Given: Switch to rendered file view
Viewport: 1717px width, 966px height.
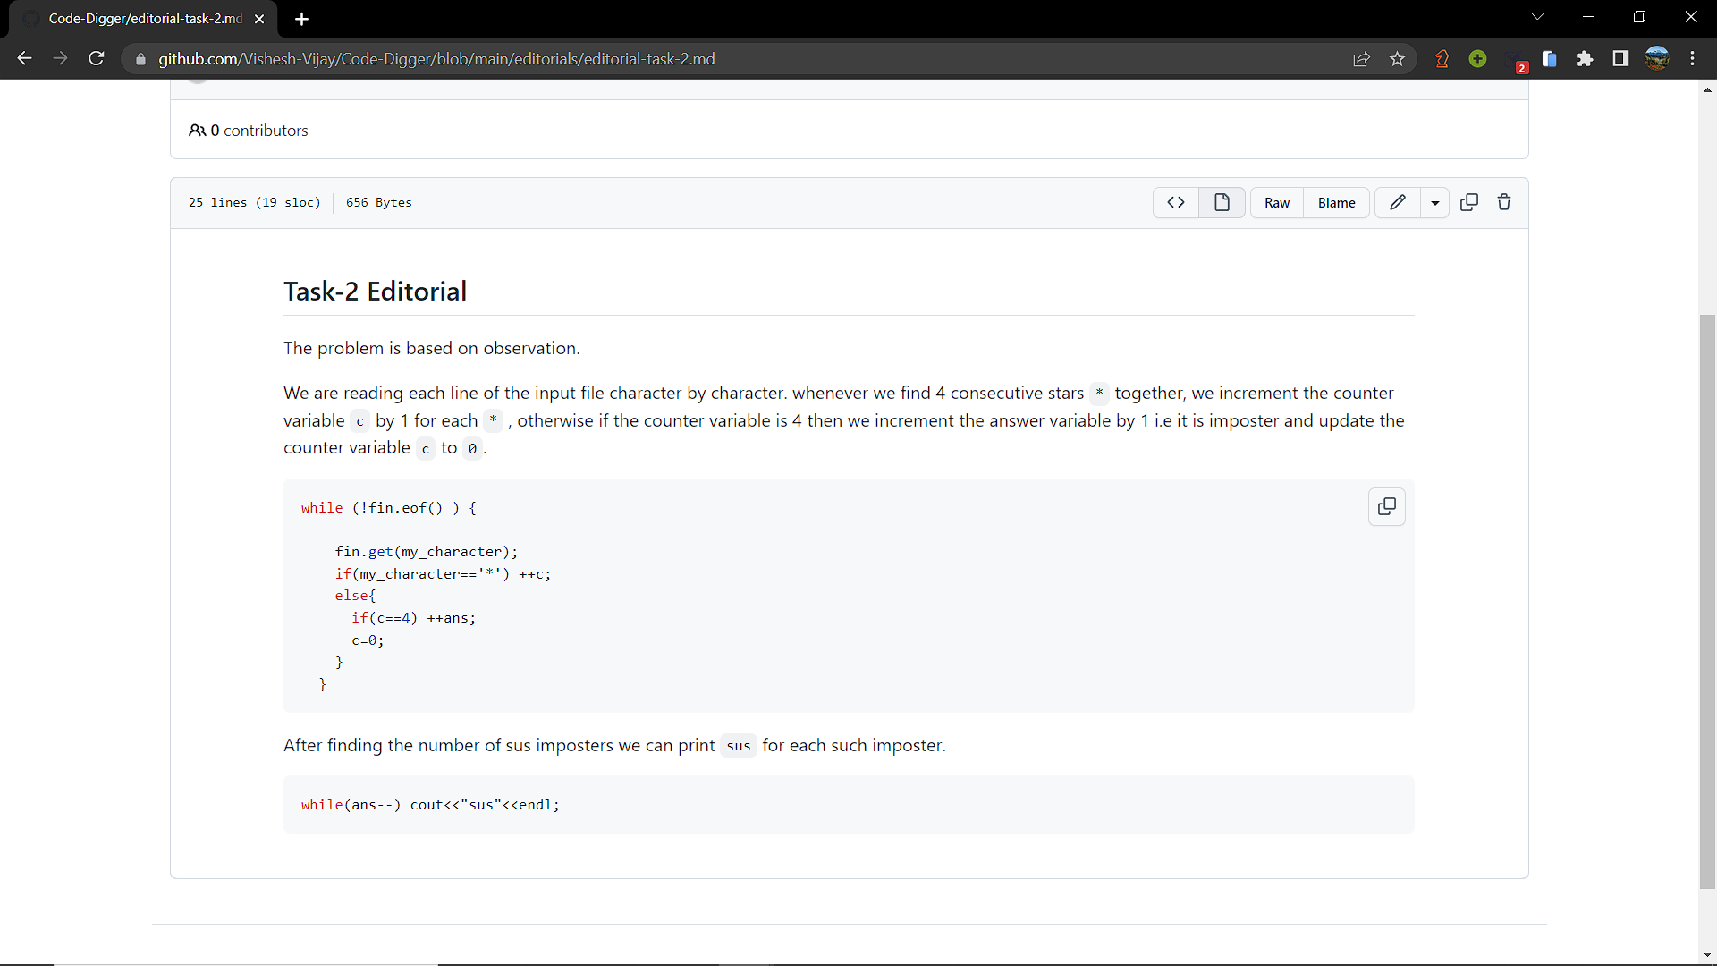Looking at the screenshot, I should coord(1222,203).
